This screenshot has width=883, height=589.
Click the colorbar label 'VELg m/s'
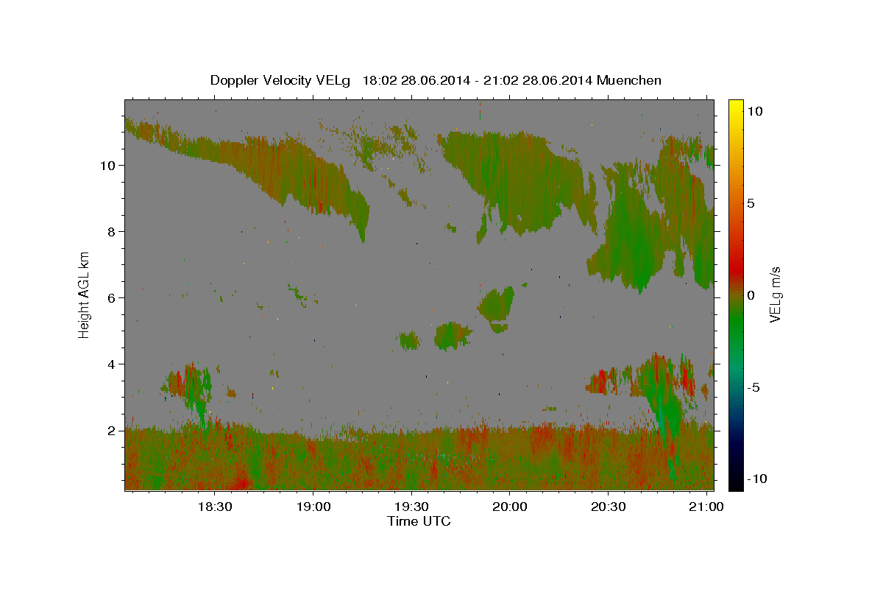tap(775, 294)
